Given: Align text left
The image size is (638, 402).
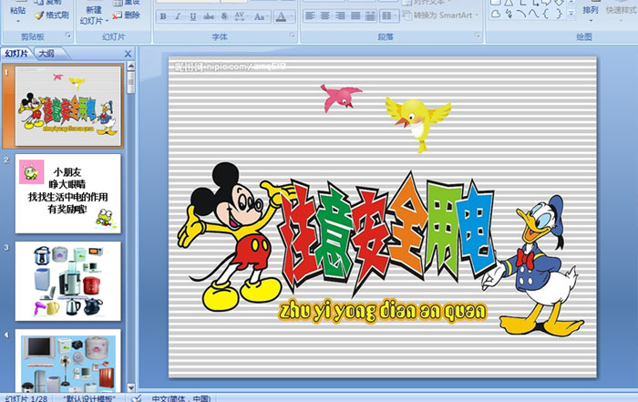Looking at the screenshot, I should point(310,15).
